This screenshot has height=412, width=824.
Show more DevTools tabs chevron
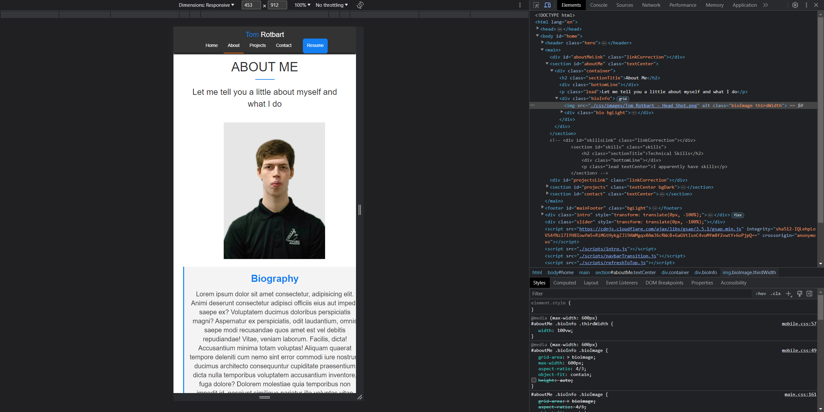tap(765, 5)
